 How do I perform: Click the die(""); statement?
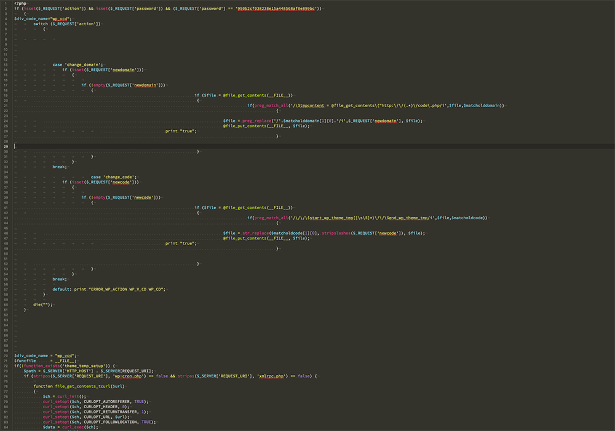pos(43,304)
